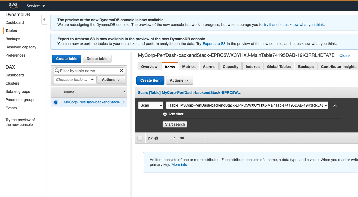Image resolution: width=358 pixels, height=197 pixels.
Task: Open Reserved capacity in sidebar
Action: 21,47
